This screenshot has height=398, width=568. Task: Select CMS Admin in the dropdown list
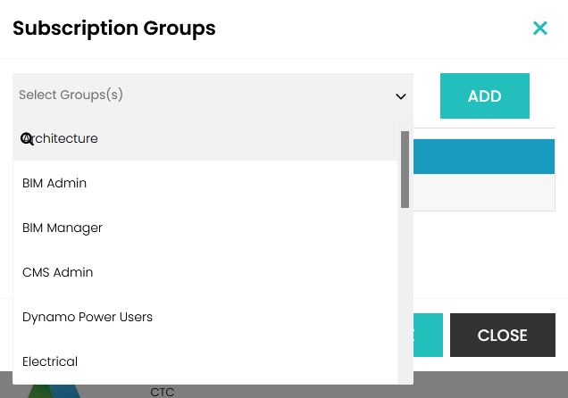[x=205, y=272]
